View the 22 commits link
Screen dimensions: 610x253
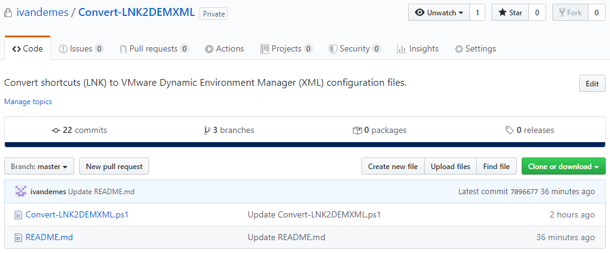tap(79, 130)
